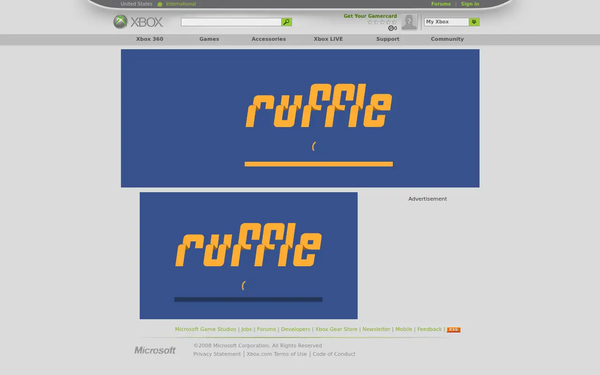Click the Sign in link

click(x=470, y=4)
